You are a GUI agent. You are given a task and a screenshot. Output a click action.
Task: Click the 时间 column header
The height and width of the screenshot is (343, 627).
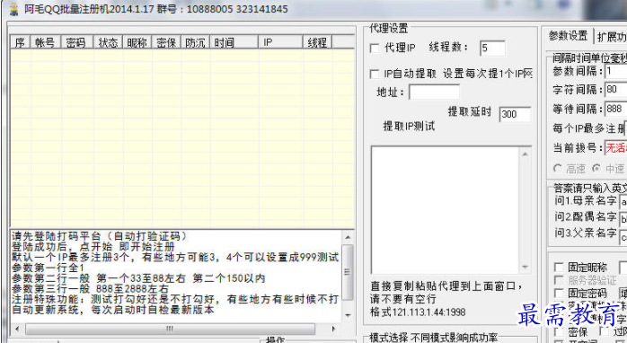234,42
